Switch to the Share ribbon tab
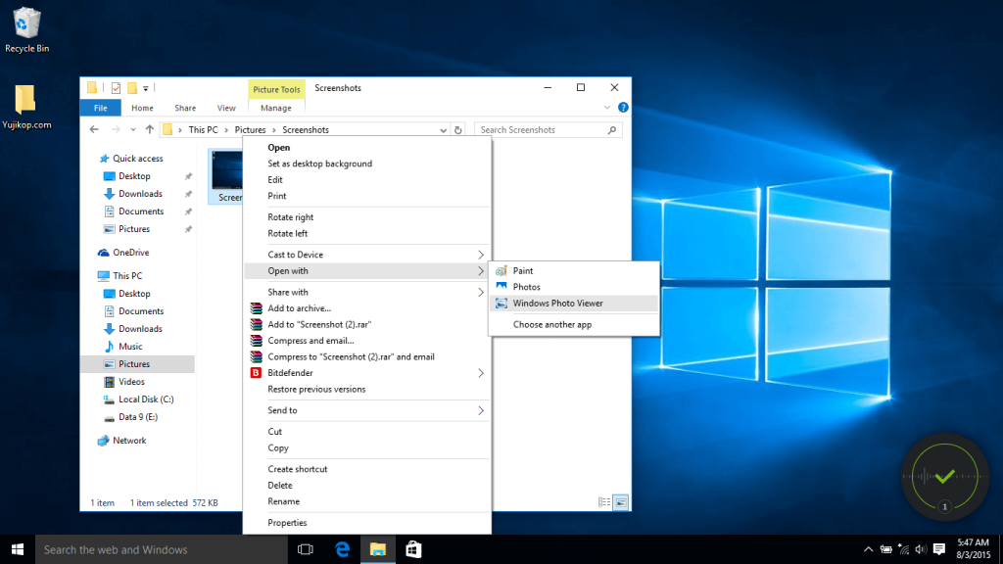 point(185,108)
